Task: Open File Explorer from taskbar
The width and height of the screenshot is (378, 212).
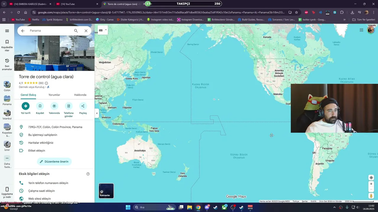Action: pyautogui.click(x=190, y=207)
